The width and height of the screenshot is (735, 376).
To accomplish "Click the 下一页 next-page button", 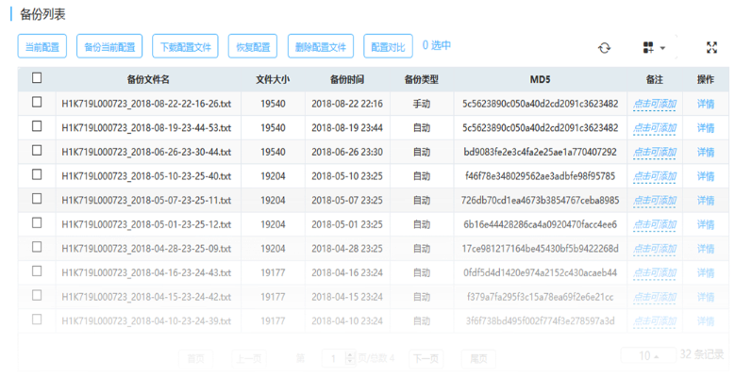I will (x=426, y=359).
